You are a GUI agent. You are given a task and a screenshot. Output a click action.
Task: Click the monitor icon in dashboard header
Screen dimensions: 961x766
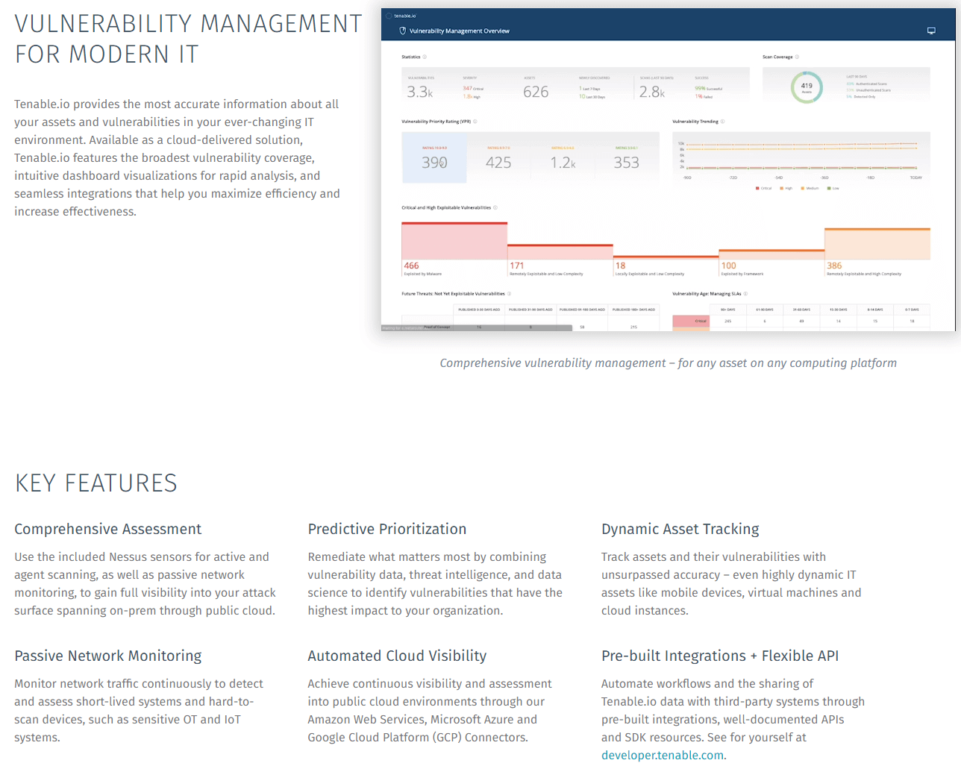tap(931, 31)
